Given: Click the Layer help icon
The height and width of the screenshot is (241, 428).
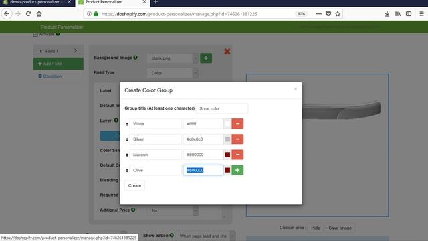Looking at the screenshot, I should coord(116,120).
